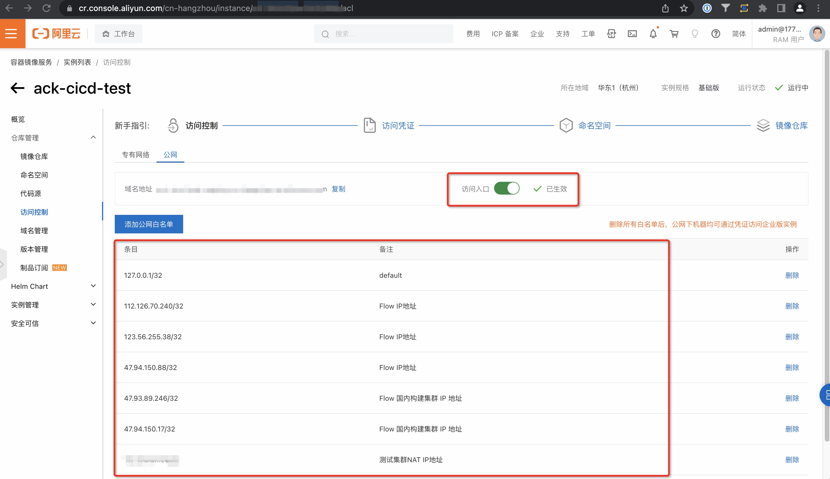Click the lightbulb icon in top bar

tap(695, 34)
